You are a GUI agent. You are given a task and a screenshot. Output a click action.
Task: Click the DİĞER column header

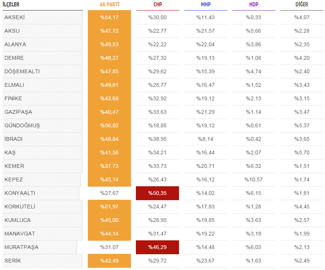coord(302,5)
